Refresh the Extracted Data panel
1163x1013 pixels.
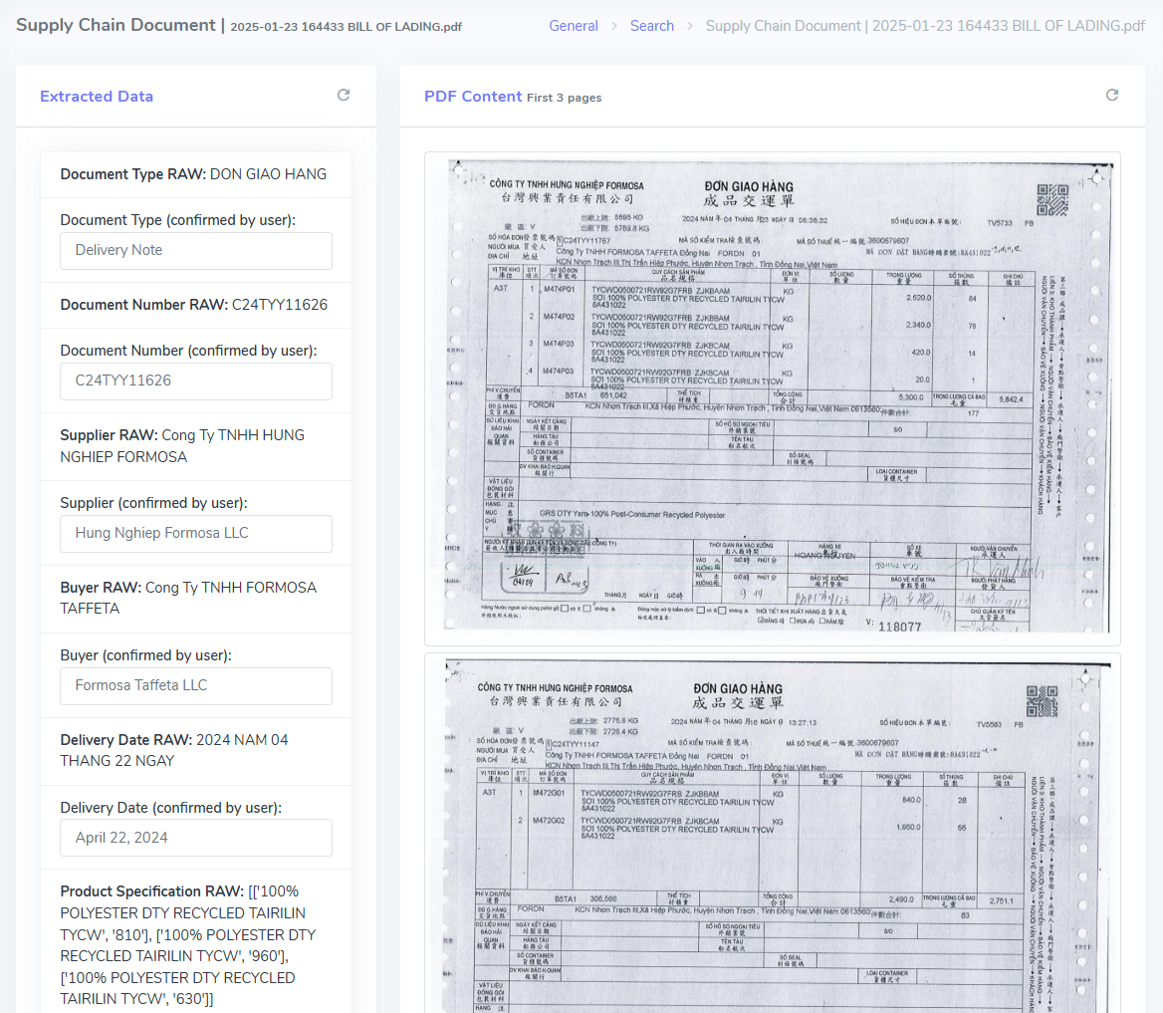click(344, 95)
